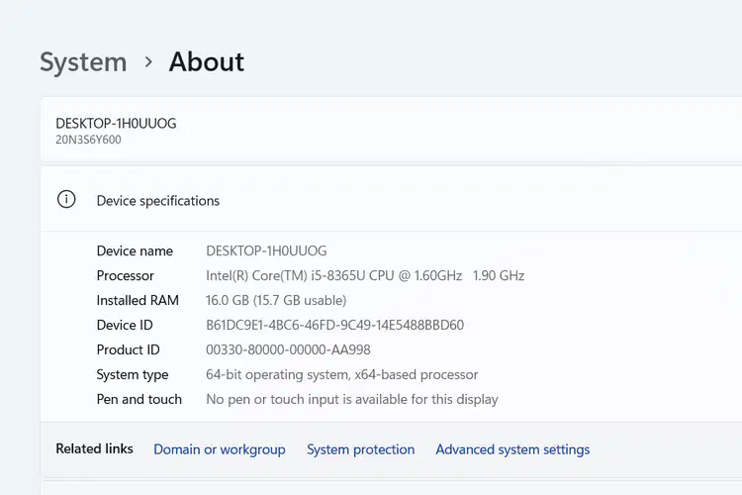Select the Pen and touch value text
The width and height of the screenshot is (742, 495).
pos(352,399)
